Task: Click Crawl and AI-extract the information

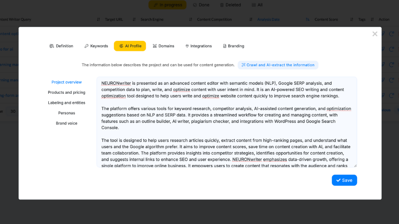Action: (x=278, y=65)
